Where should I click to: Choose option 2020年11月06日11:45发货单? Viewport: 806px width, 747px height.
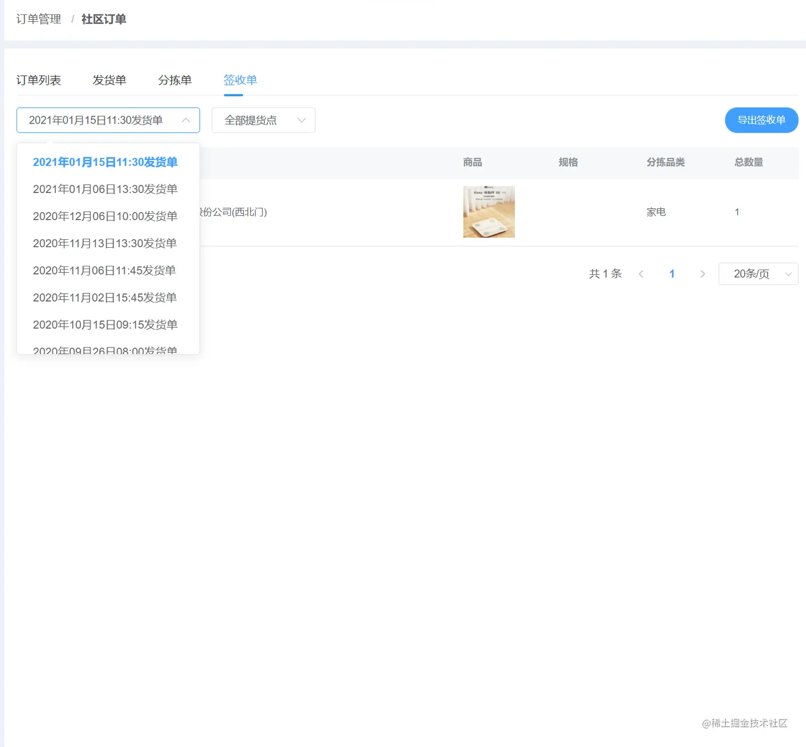click(108, 271)
